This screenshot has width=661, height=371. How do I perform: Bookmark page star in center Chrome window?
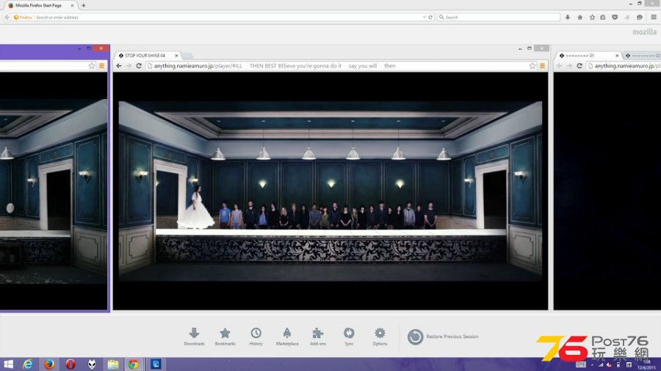pyautogui.click(x=532, y=65)
